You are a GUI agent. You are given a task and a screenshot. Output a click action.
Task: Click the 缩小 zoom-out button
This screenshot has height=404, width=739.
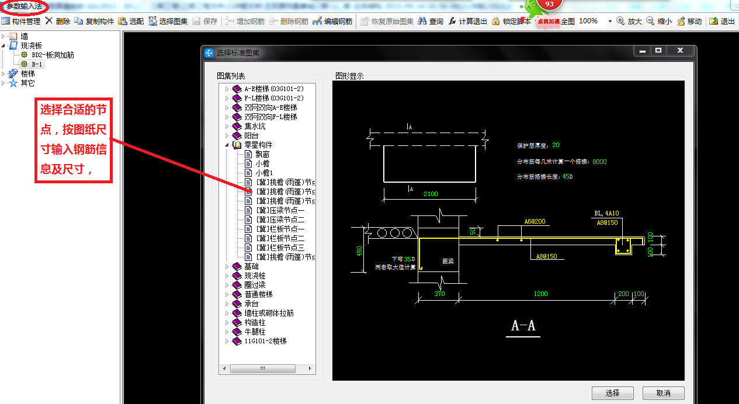coord(658,21)
